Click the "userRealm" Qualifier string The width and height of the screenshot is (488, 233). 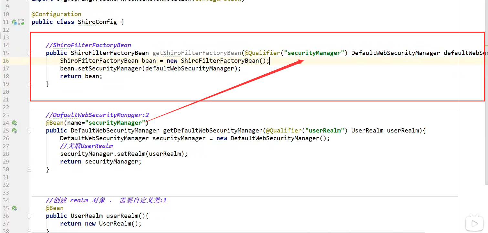325,131
